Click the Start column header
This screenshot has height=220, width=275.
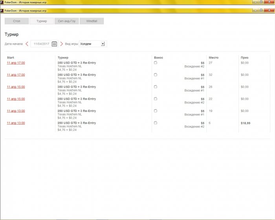click(x=10, y=57)
